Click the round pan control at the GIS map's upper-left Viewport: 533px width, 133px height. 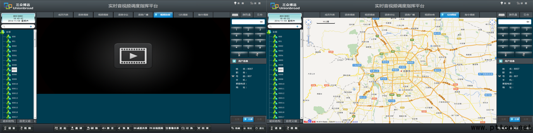308,22
